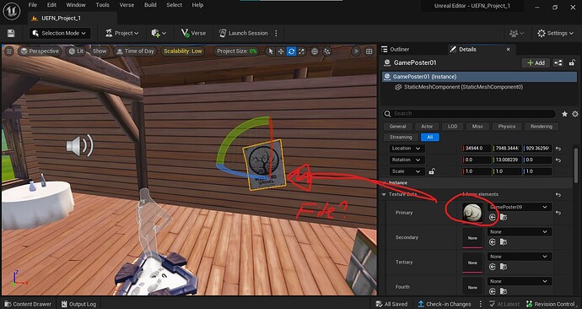Open the Location type dropdown
This screenshot has width=582, height=309.
click(406, 149)
